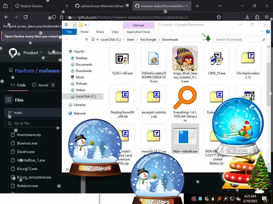Screen dimensions: 273x204
Task: Open the Firefox downloads panel
Action: pos(247,17)
